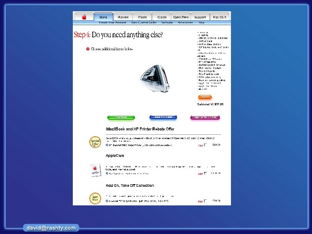Click the green Continue button

coord(121,117)
